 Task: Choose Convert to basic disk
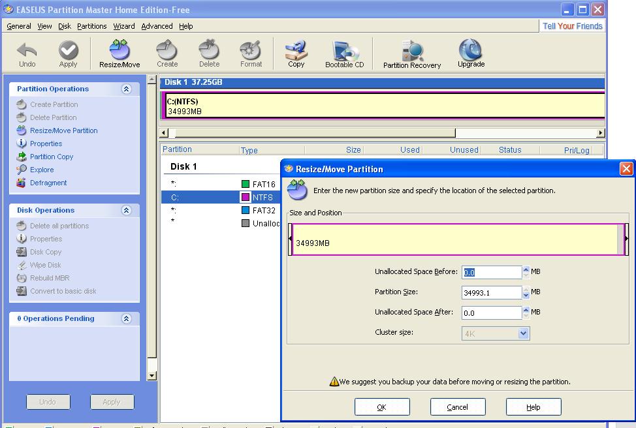tap(56, 290)
